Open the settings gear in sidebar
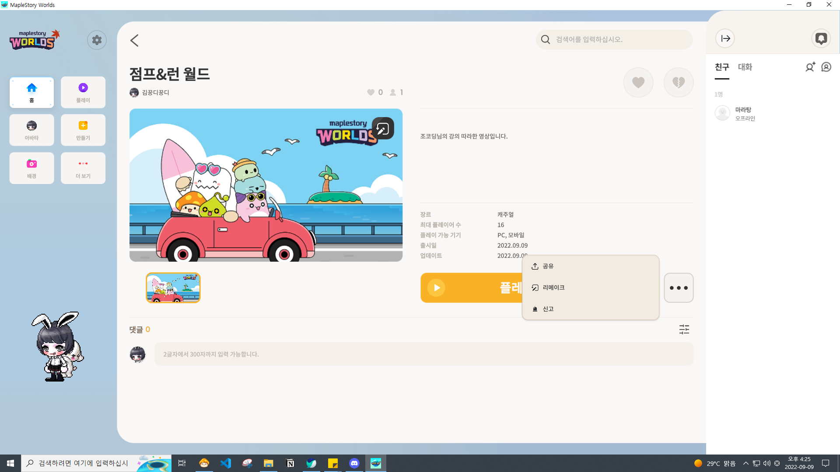 97,40
